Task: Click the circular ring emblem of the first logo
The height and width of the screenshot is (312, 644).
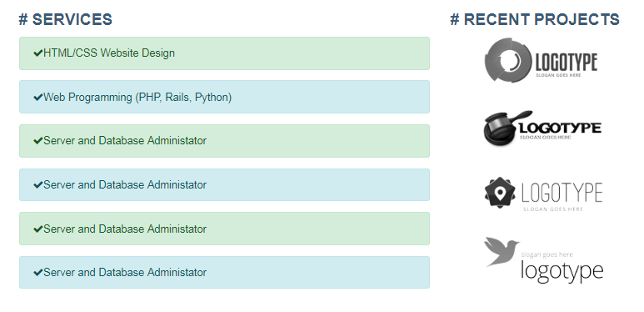Action: coord(508,60)
